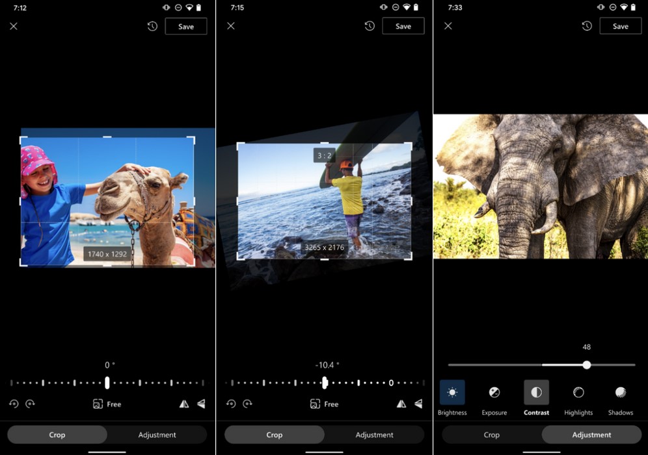Switch elephant editor to Crop mode
The height and width of the screenshot is (455, 648).
[x=492, y=435]
